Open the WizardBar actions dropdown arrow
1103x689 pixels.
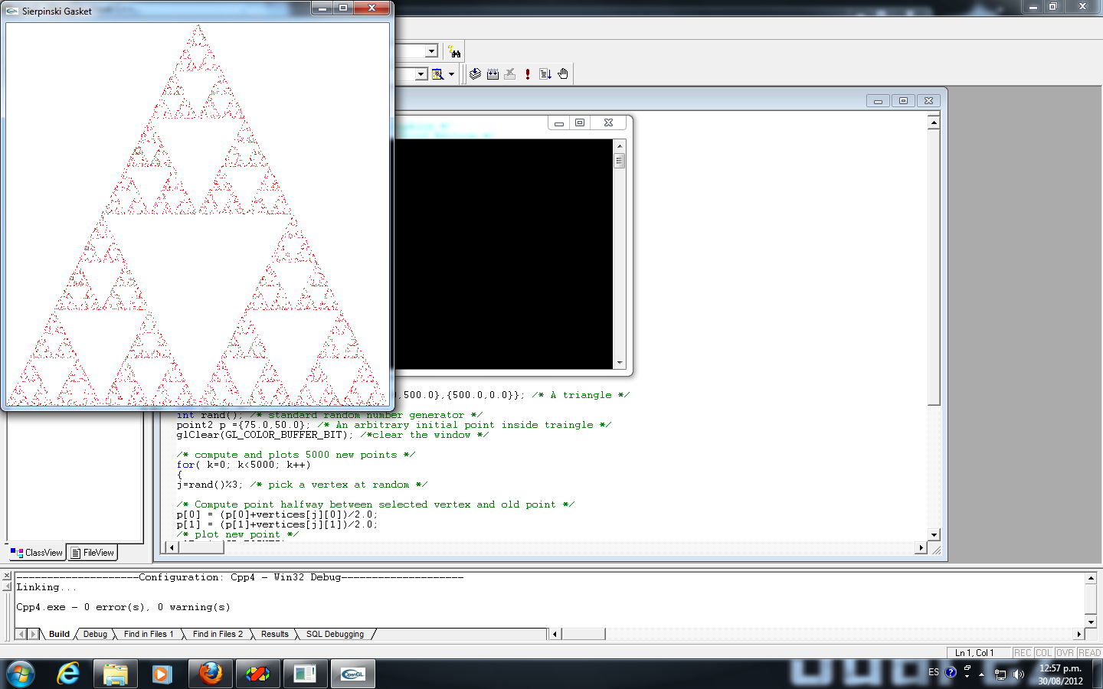click(452, 73)
